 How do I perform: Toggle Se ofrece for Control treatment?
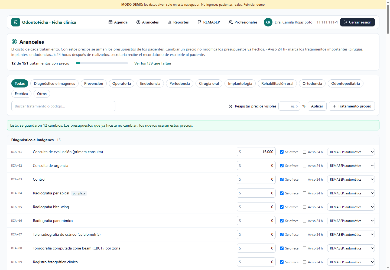pos(282,179)
